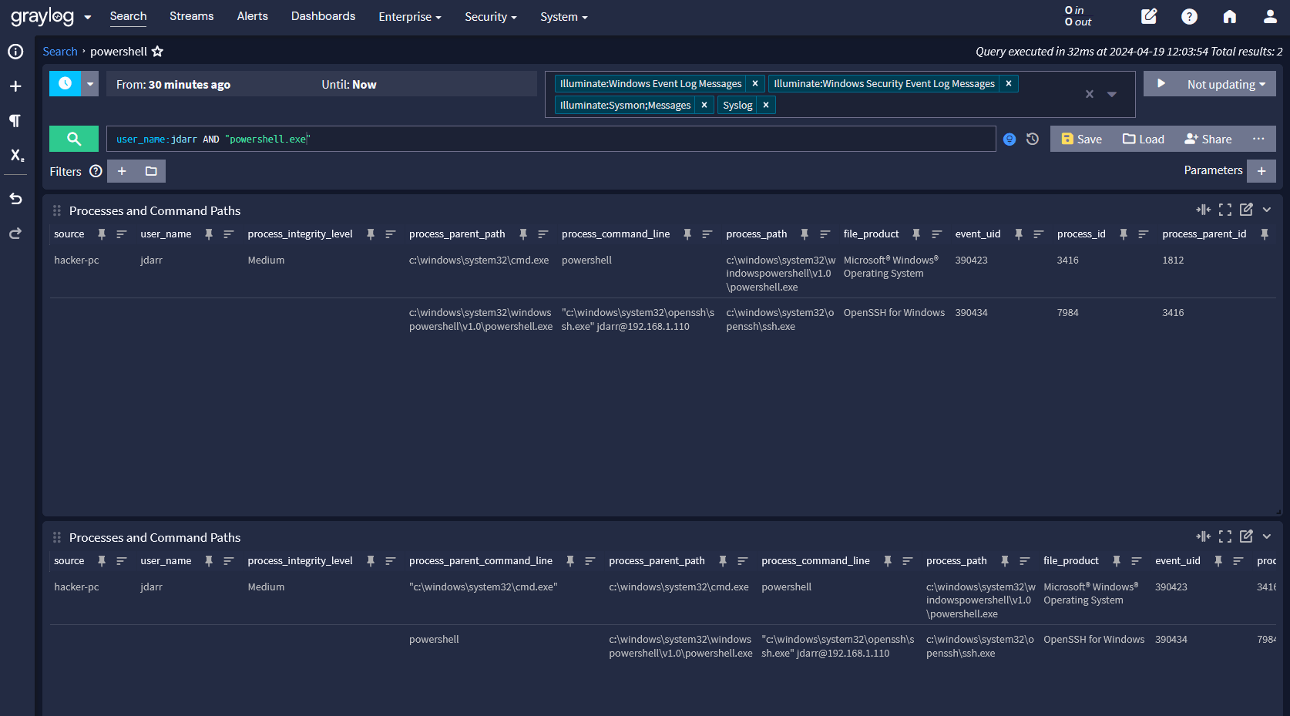Expand first widget to fullscreen
Image resolution: width=1290 pixels, height=716 pixels.
click(1224, 210)
